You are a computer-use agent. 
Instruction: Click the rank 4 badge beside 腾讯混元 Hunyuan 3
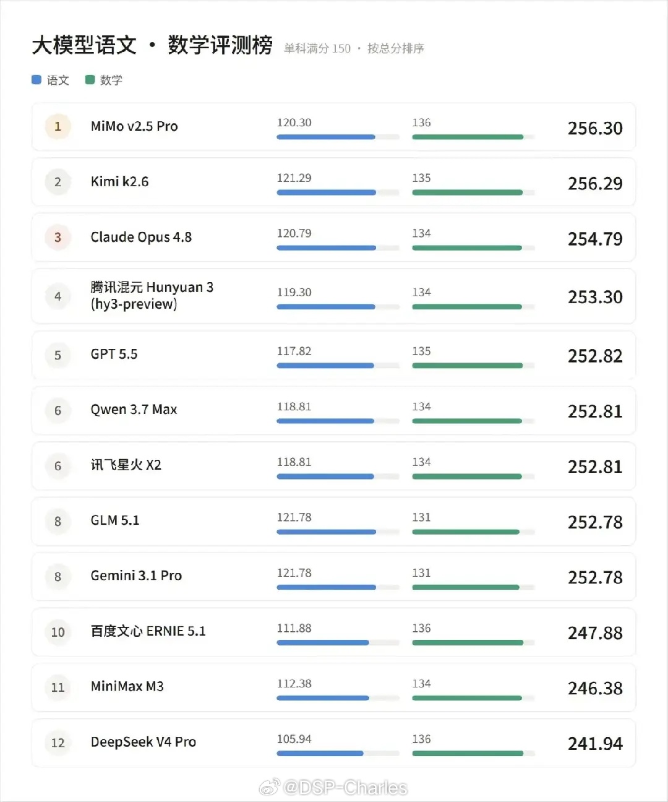(x=58, y=296)
